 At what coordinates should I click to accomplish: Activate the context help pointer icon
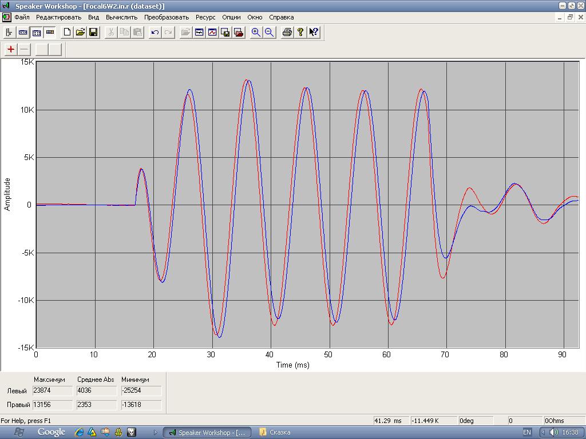[x=314, y=33]
